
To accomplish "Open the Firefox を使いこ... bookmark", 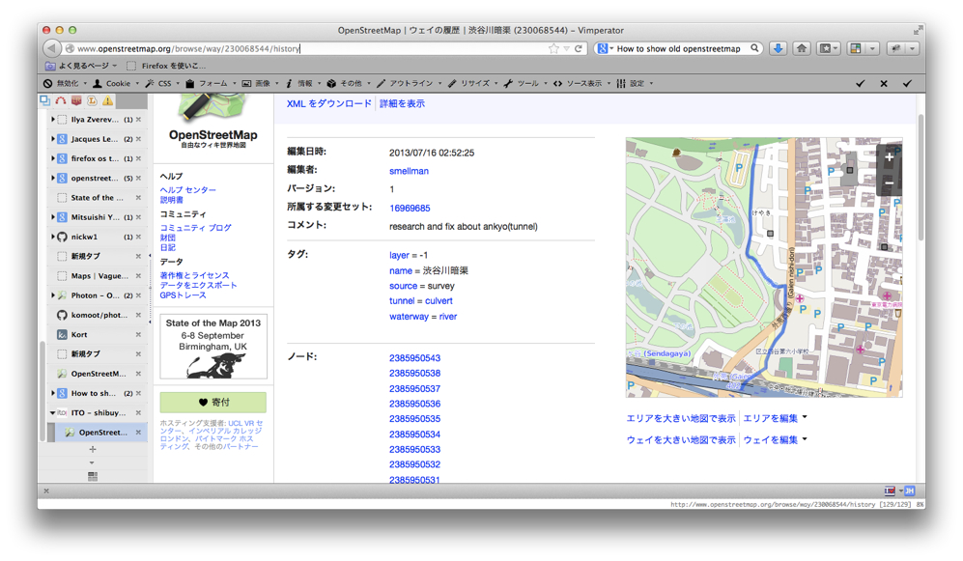I will 166,66.
